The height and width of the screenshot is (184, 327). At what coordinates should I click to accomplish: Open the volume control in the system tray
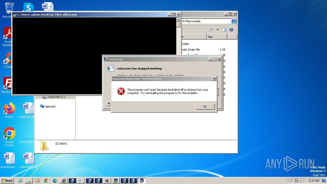pos(290,181)
